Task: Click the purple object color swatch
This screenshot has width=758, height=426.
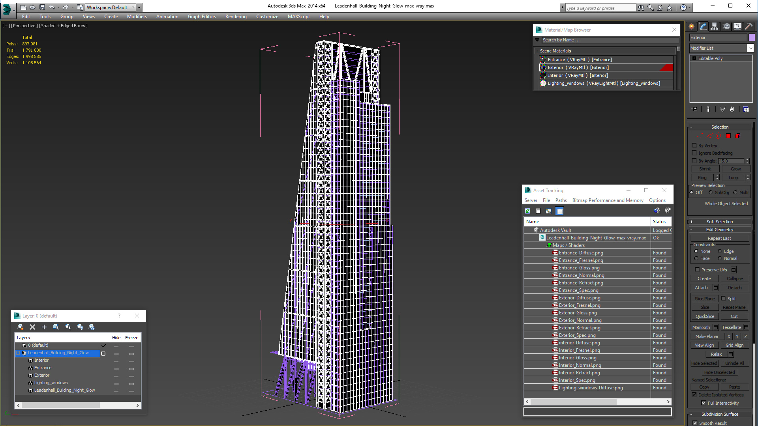Action: [x=752, y=37]
